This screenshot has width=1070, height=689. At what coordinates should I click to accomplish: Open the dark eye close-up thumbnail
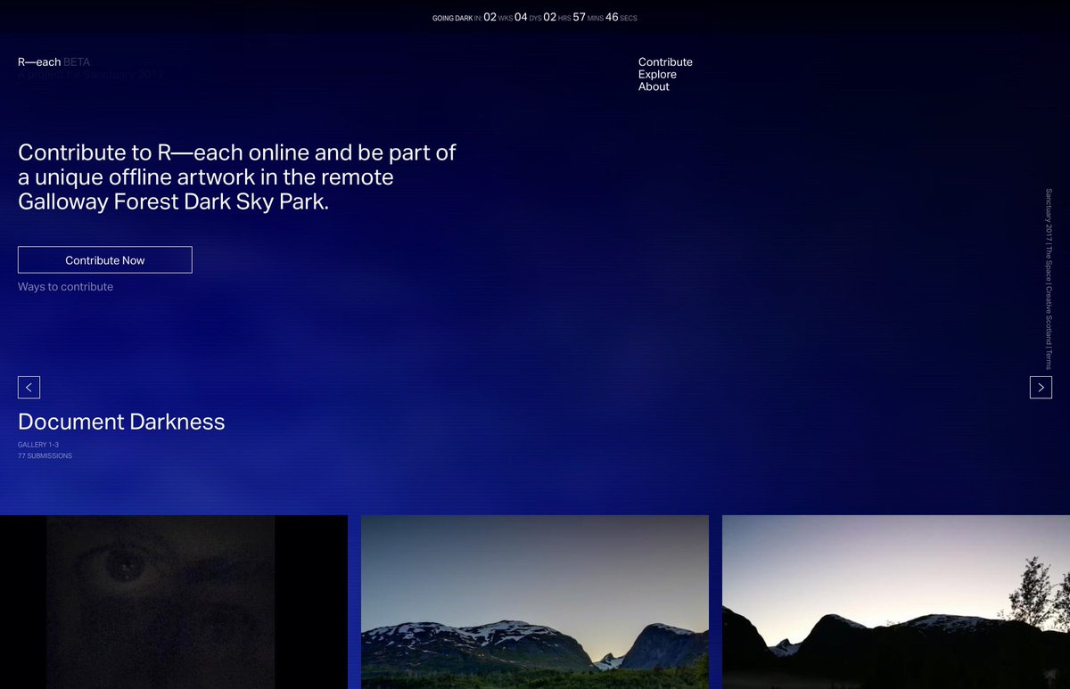coord(174,602)
